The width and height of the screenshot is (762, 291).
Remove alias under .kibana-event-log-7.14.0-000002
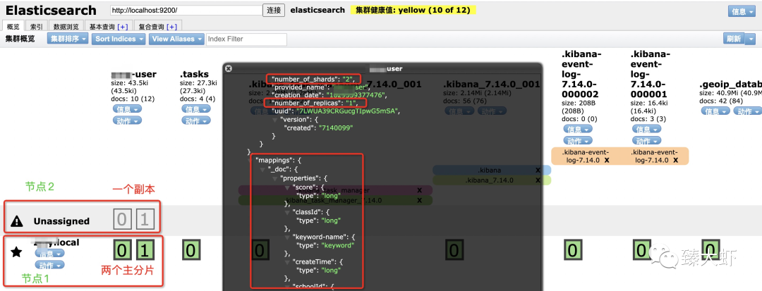(x=607, y=160)
